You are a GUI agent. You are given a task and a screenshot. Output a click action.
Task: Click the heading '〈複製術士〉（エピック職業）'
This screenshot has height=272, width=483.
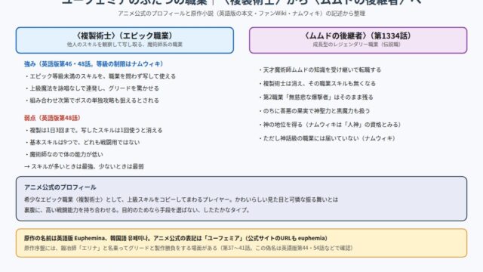pyautogui.click(x=125, y=36)
